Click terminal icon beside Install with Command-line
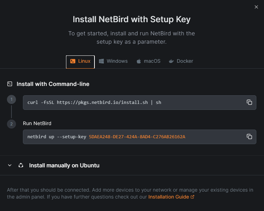This screenshot has height=211, width=264. click(x=10, y=84)
